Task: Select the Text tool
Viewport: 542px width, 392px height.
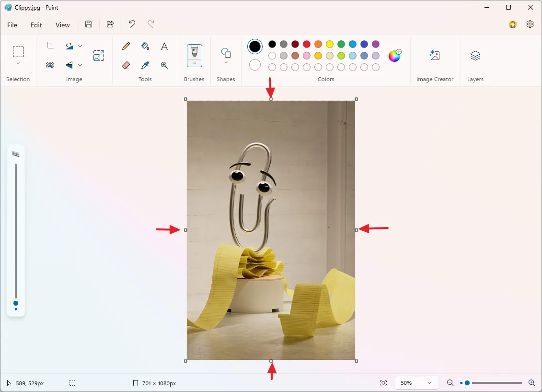Action: [x=164, y=46]
